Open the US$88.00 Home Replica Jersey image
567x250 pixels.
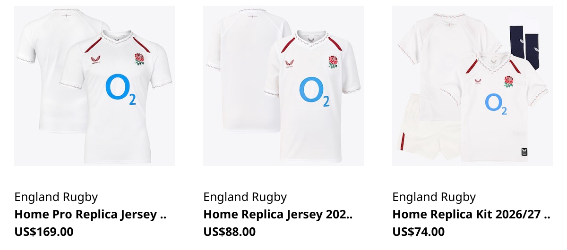click(283, 86)
